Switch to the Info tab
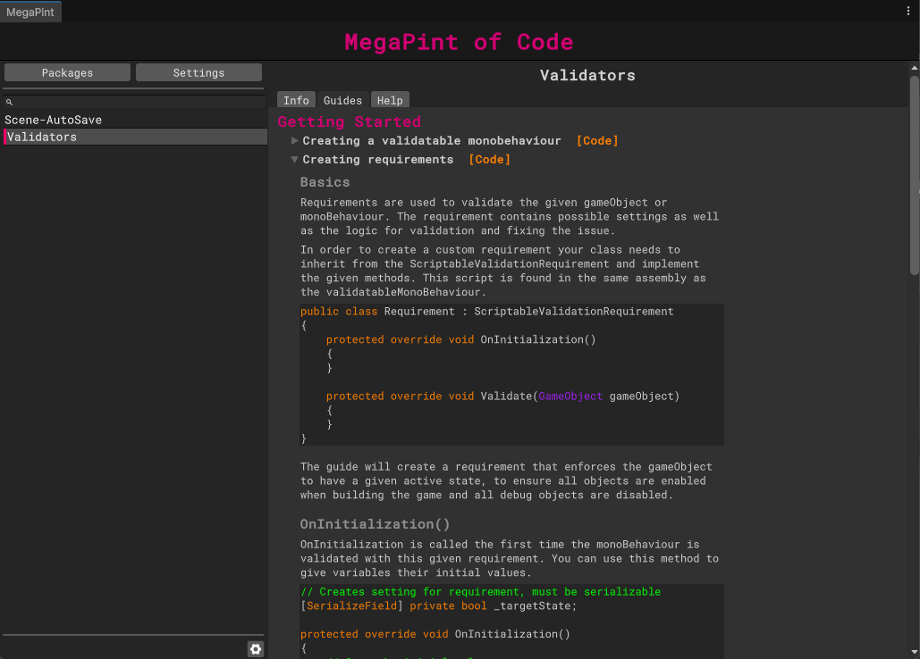920x659 pixels. click(296, 100)
